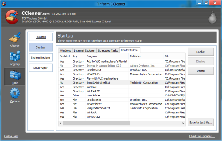Switch to the Internet Explorer tab
The height and width of the screenshot is (141, 222).
pyautogui.click(x=84, y=50)
